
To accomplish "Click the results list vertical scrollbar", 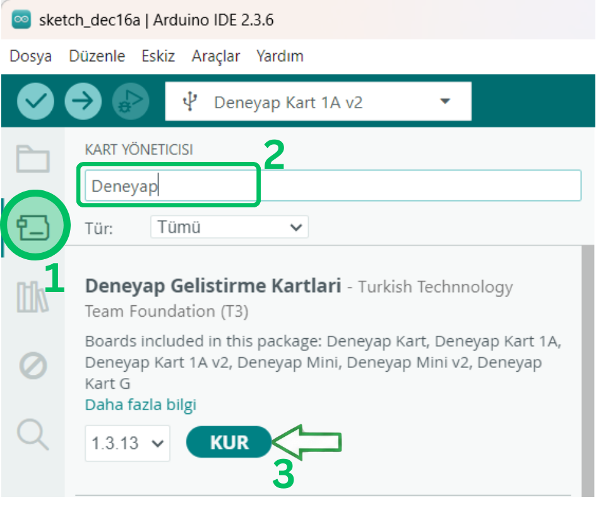I will point(588,371).
